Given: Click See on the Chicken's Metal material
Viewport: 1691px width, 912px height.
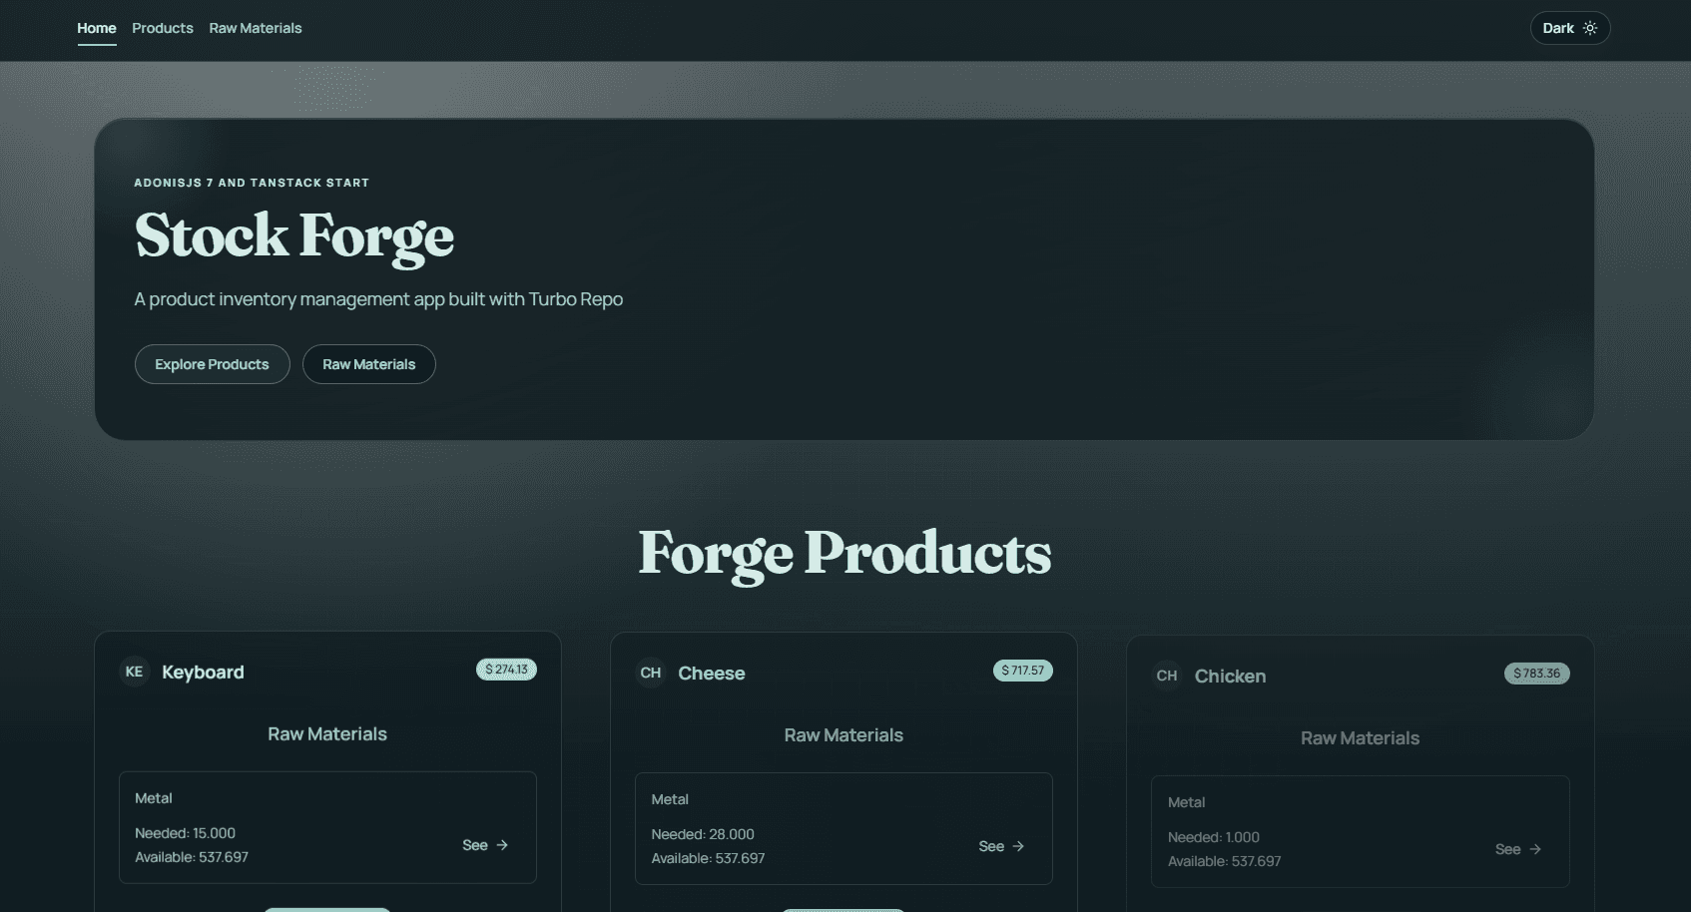Looking at the screenshot, I should [x=1507, y=849].
